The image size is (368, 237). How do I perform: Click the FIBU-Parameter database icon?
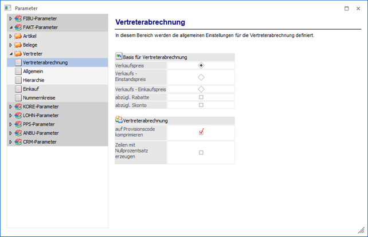coord(18,19)
